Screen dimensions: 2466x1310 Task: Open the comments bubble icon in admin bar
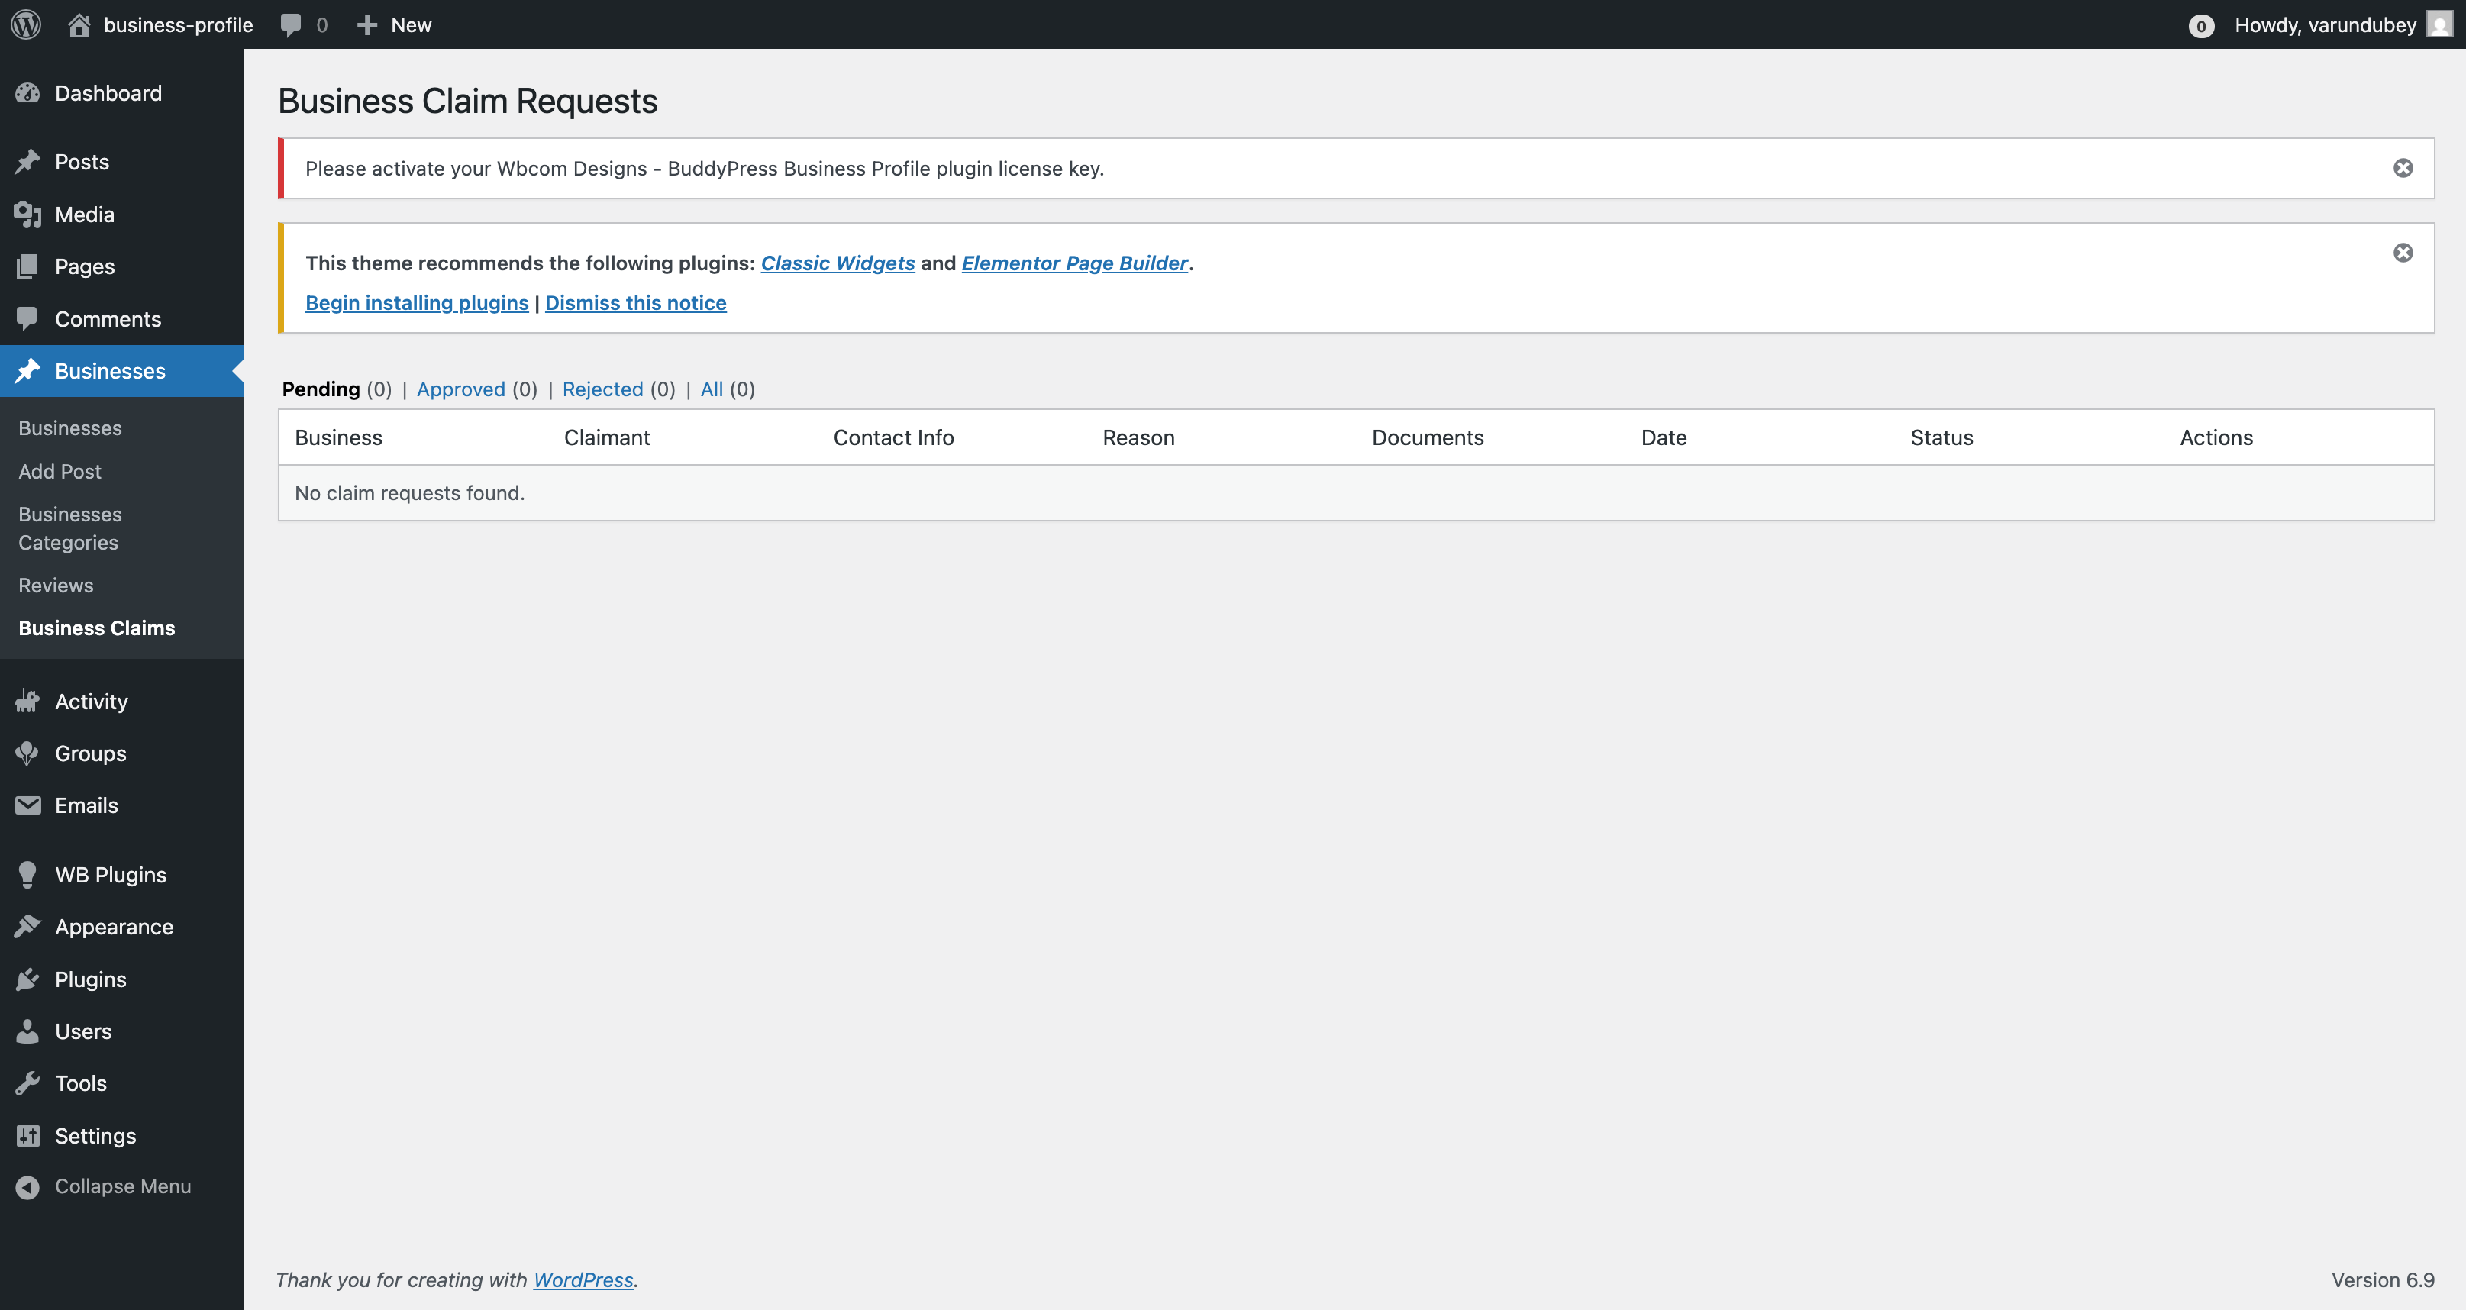[291, 26]
